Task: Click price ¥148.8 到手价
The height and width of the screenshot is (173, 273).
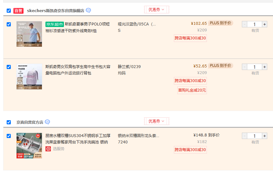Action: [x=207, y=135]
